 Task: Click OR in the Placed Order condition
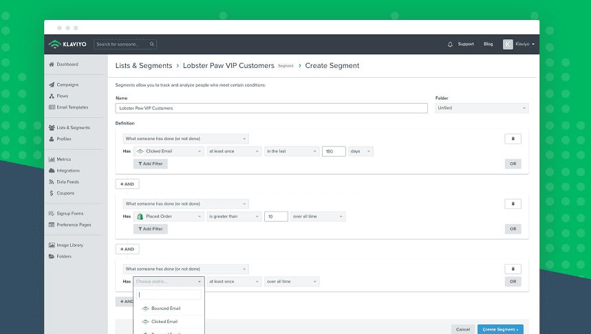(513, 229)
